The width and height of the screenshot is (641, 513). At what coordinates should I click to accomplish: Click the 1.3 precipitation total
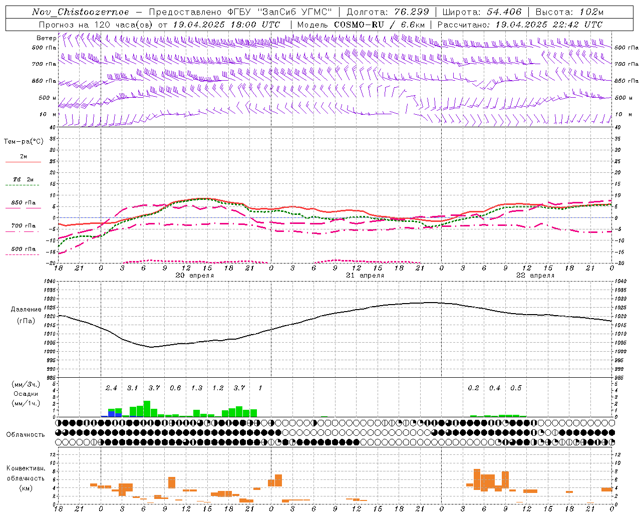coord(197,388)
